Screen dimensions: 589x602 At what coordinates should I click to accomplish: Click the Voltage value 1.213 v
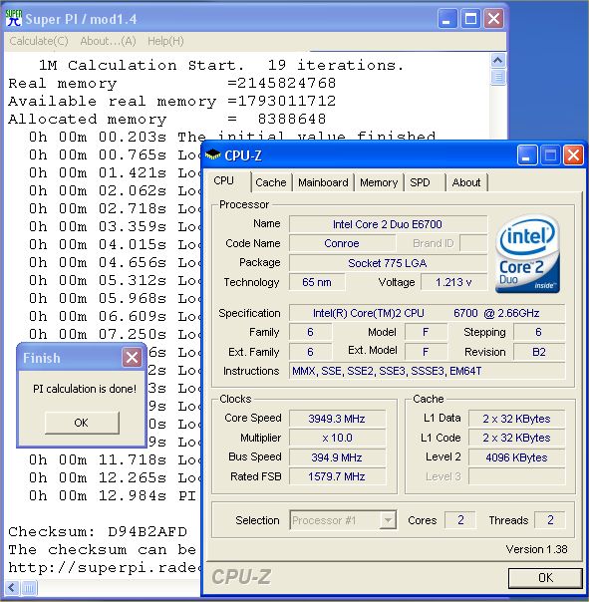pyautogui.click(x=453, y=282)
